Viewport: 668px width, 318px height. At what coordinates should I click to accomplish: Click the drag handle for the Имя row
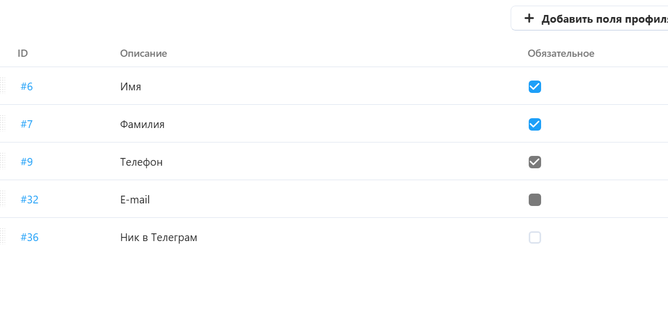pos(3,86)
